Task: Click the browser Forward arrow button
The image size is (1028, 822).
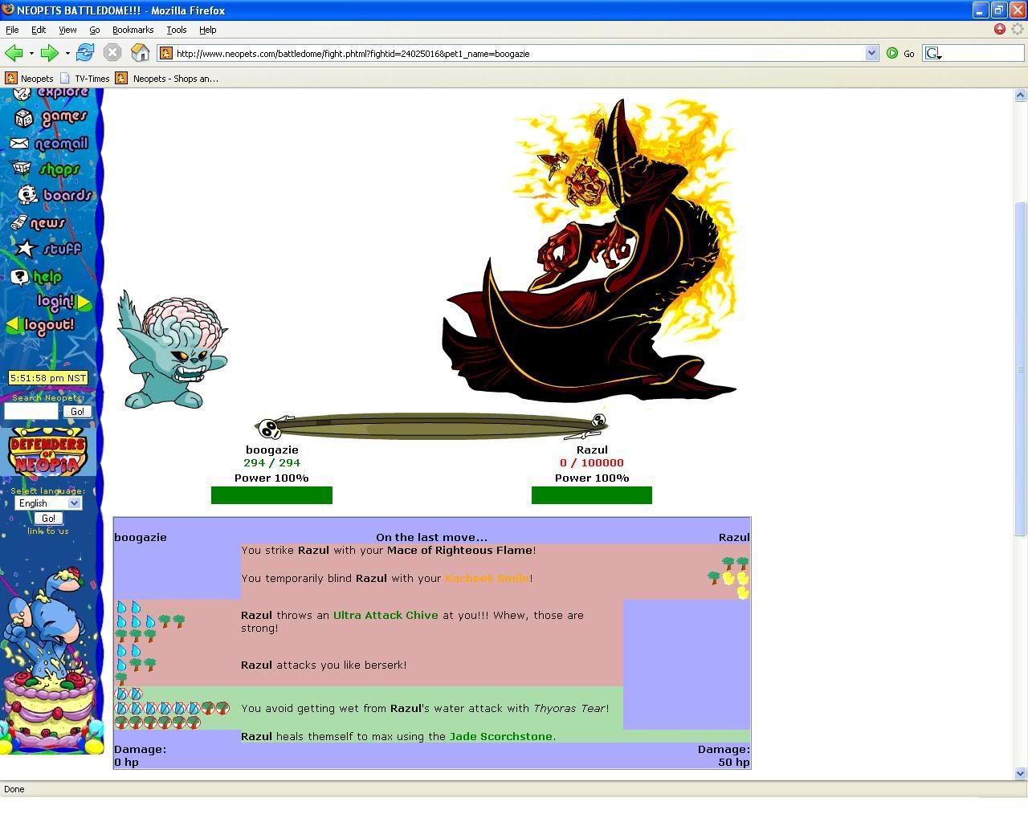Action: point(50,53)
